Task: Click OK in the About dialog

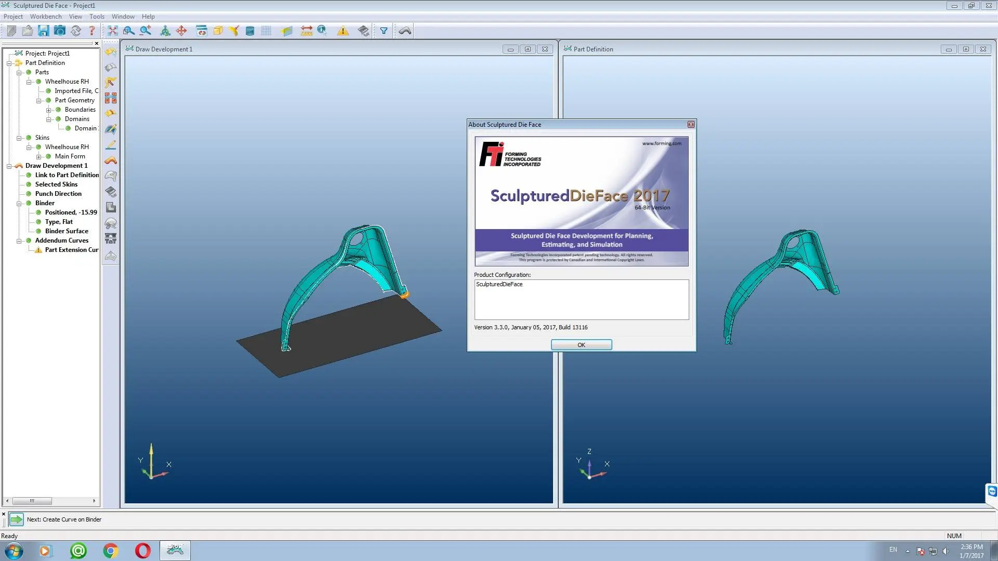Action: coord(581,345)
